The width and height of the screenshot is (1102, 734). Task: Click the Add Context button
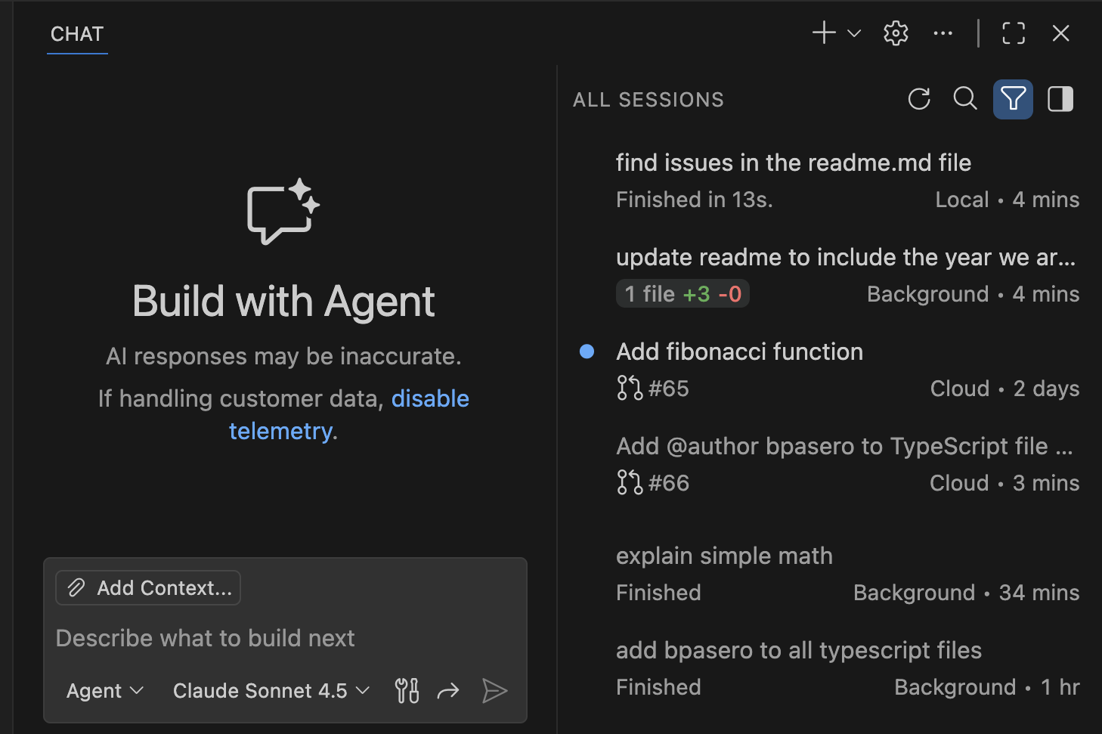(x=147, y=587)
